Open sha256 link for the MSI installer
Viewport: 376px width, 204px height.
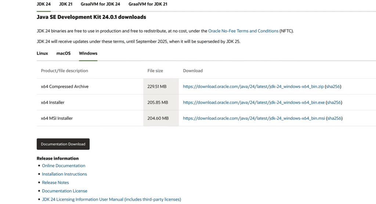[x=334, y=118]
